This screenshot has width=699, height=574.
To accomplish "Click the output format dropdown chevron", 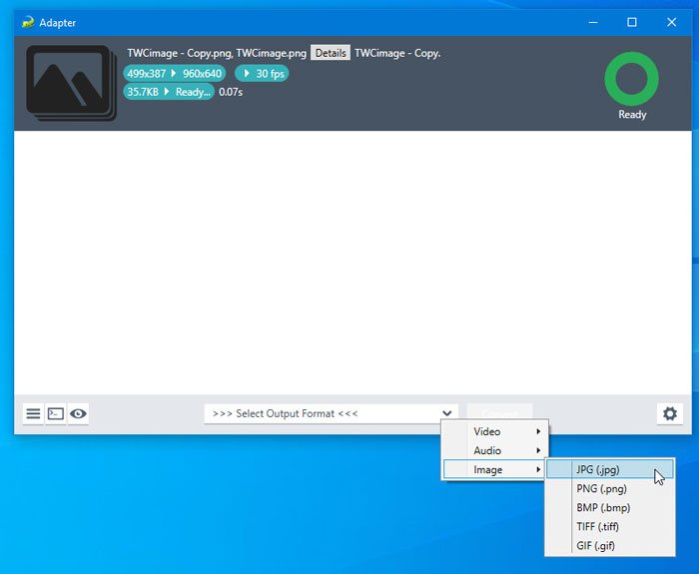I will pyautogui.click(x=447, y=413).
